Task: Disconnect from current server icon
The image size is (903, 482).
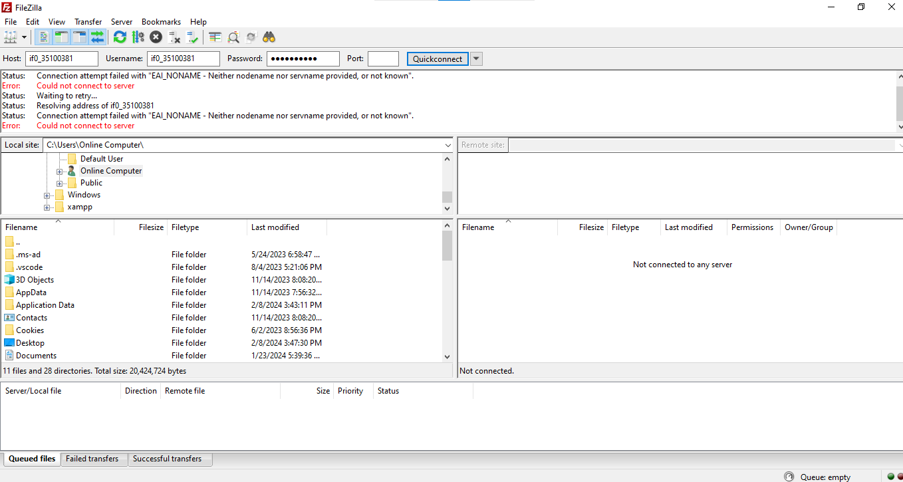Action: point(174,37)
